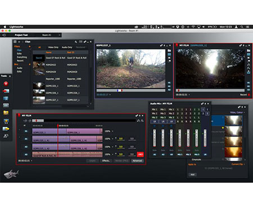The width and height of the screenshot is (253, 208).
Task: Select the All tab in Clips panel
Action: pos(39,47)
